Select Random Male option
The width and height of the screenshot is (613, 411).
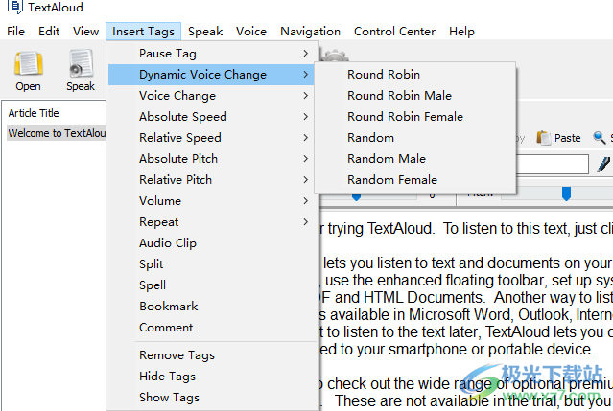tap(415, 159)
